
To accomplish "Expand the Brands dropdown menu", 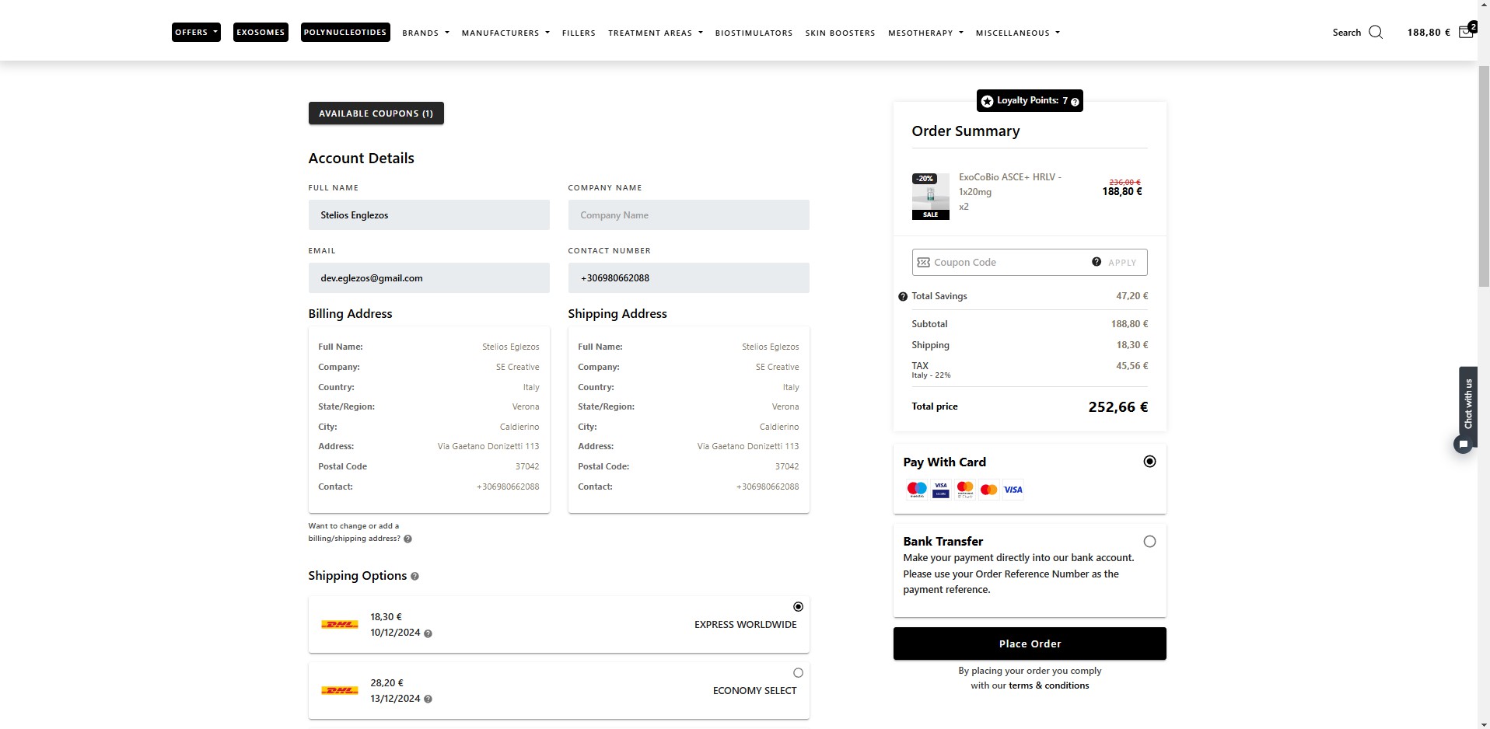I will (x=425, y=33).
